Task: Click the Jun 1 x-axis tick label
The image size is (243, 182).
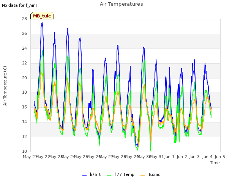Action: pos(169,157)
